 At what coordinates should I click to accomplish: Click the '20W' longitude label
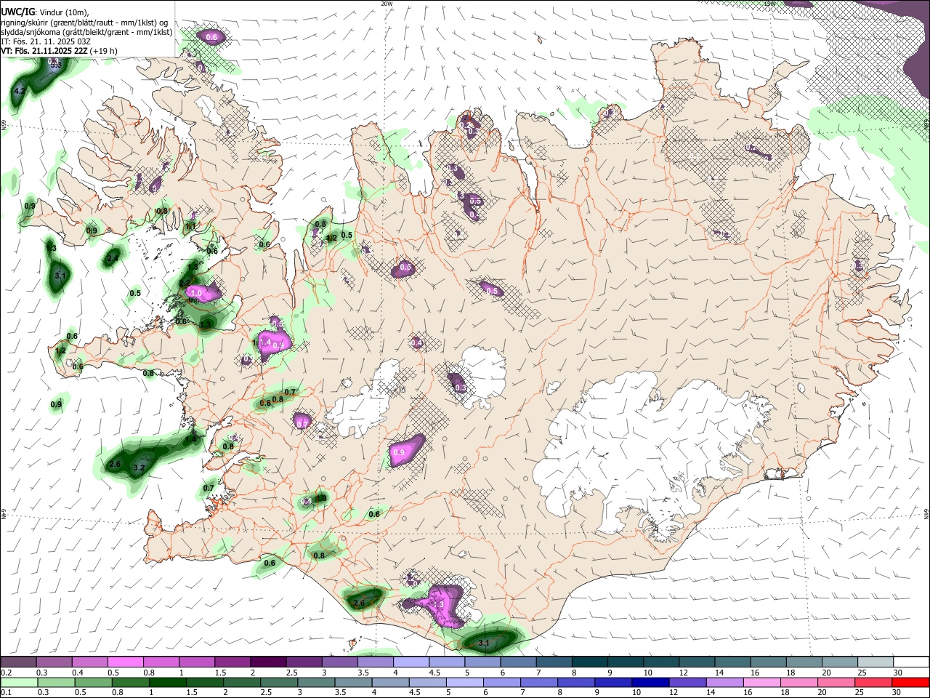tap(387, 4)
